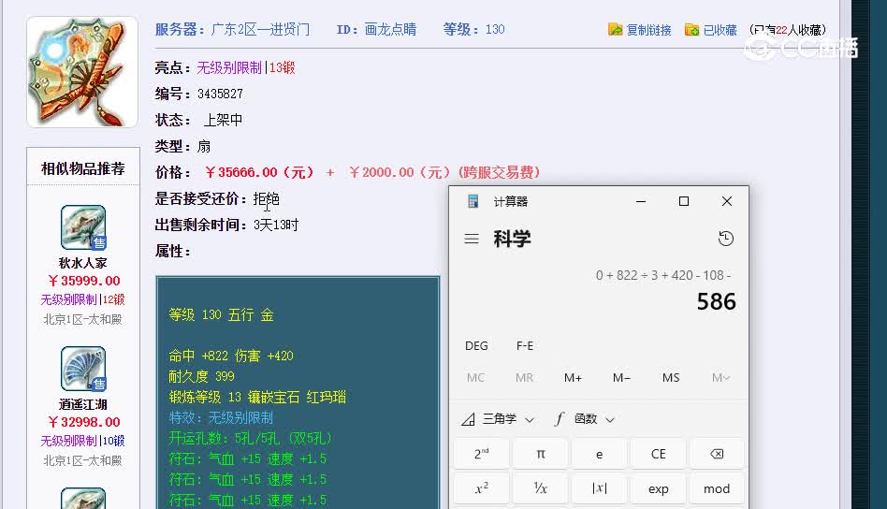Screen dimensions: 887x509
Task: Open the 逍遥江湖 recommended item icon
Action: (83, 369)
